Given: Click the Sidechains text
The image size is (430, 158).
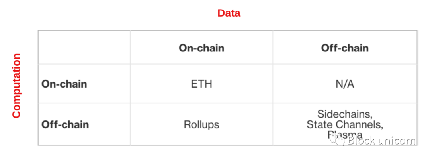Looking at the screenshot, I should pos(345,114).
